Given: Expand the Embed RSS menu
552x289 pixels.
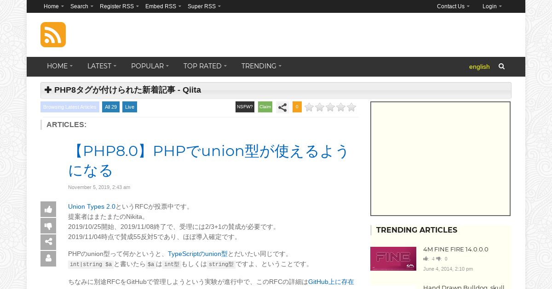Looking at the screenshot, I should point(163,6).
